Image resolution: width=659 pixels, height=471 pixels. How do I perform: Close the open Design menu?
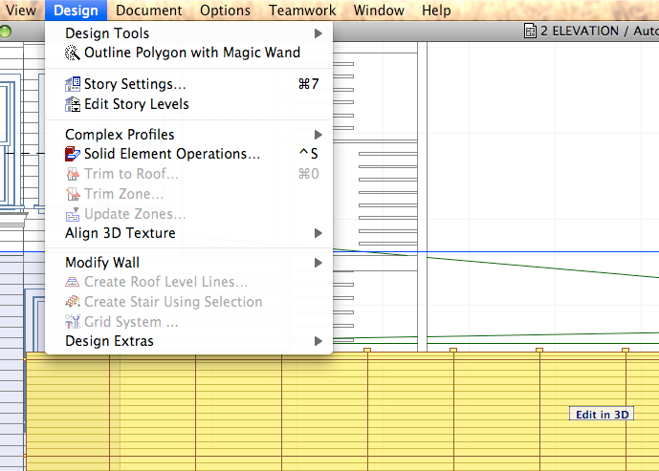tap(77, 11)
